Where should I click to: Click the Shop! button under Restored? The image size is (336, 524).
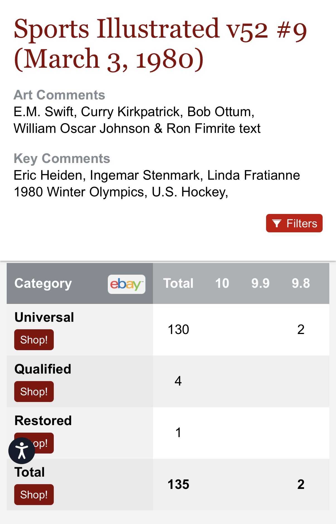42,443
